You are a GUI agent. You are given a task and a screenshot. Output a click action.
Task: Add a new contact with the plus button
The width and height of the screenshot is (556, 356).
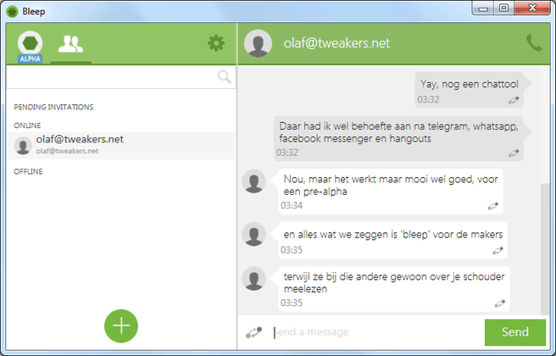tap(121, 325)
